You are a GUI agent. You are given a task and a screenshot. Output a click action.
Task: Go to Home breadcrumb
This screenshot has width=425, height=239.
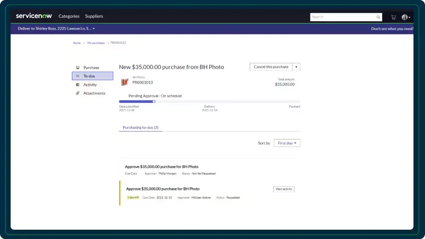coord(77,43)
